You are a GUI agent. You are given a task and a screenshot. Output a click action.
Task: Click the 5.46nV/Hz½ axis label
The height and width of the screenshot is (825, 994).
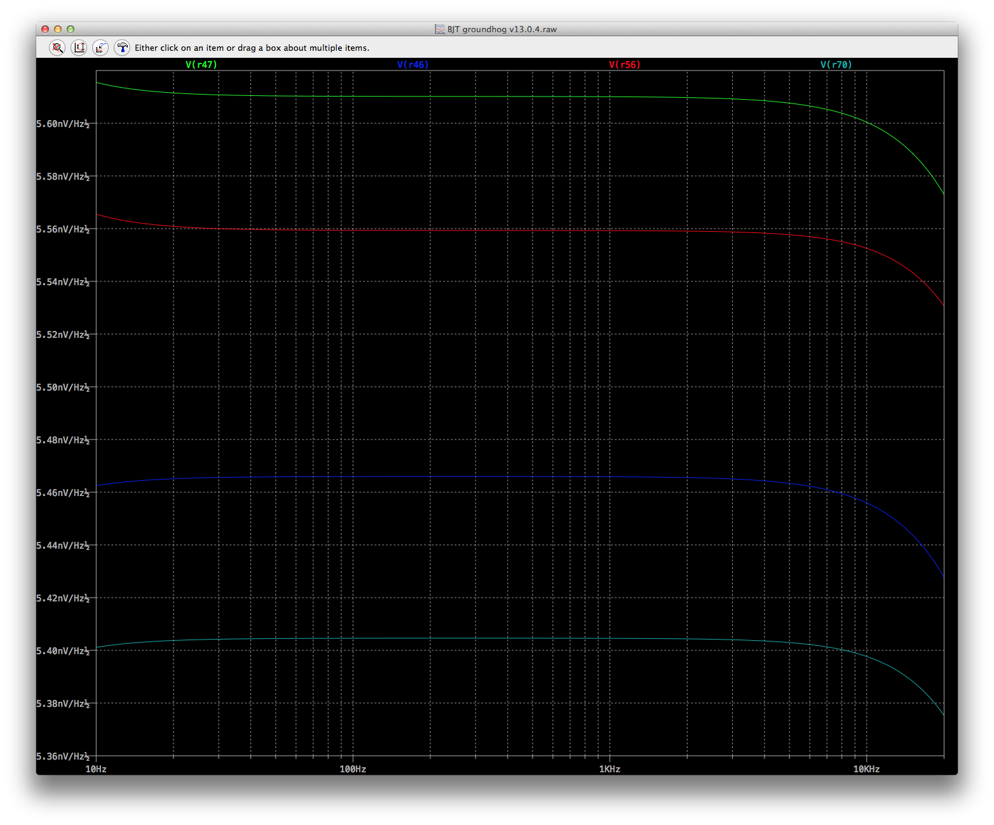63,493
